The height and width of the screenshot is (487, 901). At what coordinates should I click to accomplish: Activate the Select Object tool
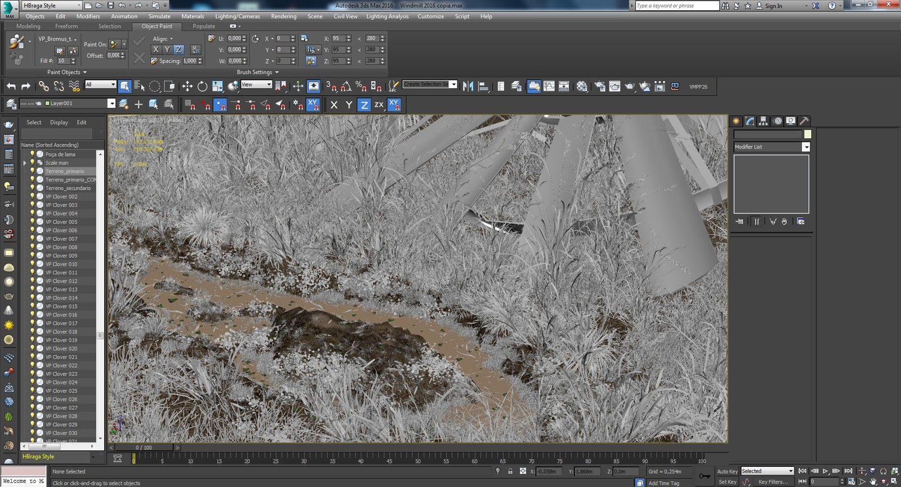click(x=124, y=86)
